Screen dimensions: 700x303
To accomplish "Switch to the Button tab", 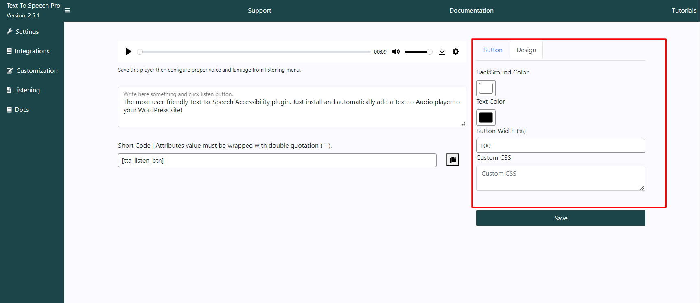I will point(493,50).
